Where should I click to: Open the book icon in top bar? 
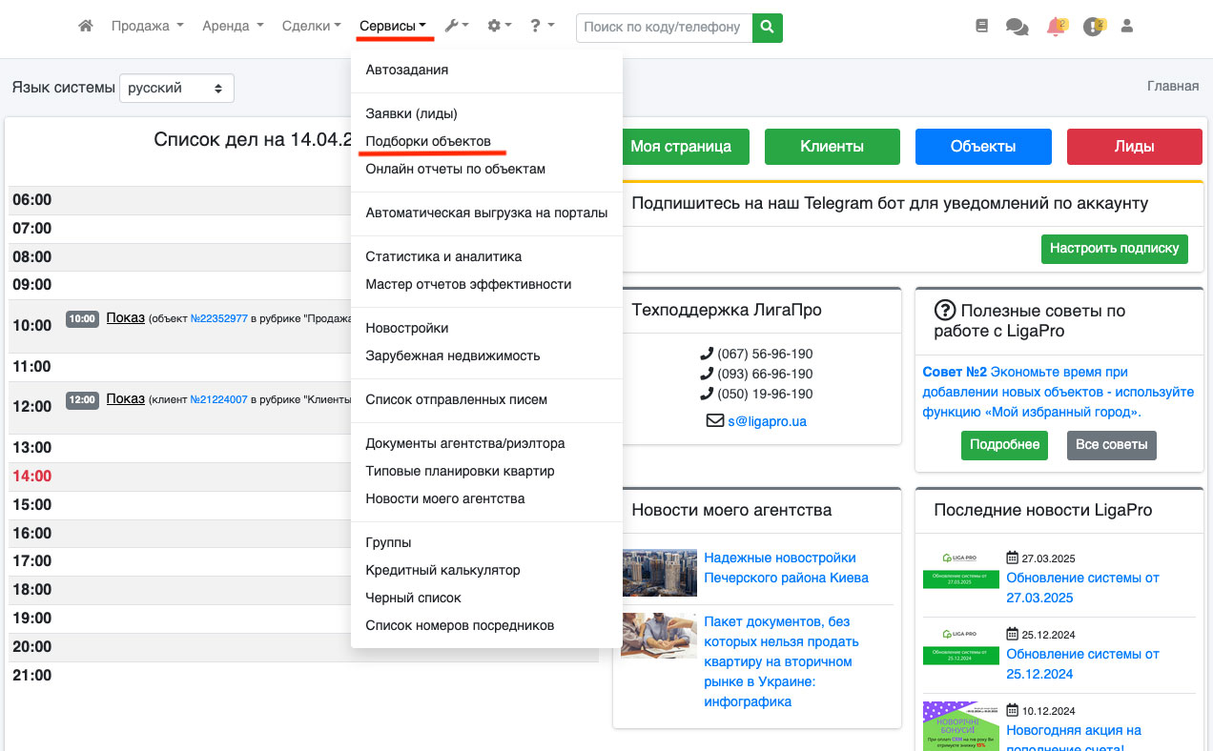[982, 27]
